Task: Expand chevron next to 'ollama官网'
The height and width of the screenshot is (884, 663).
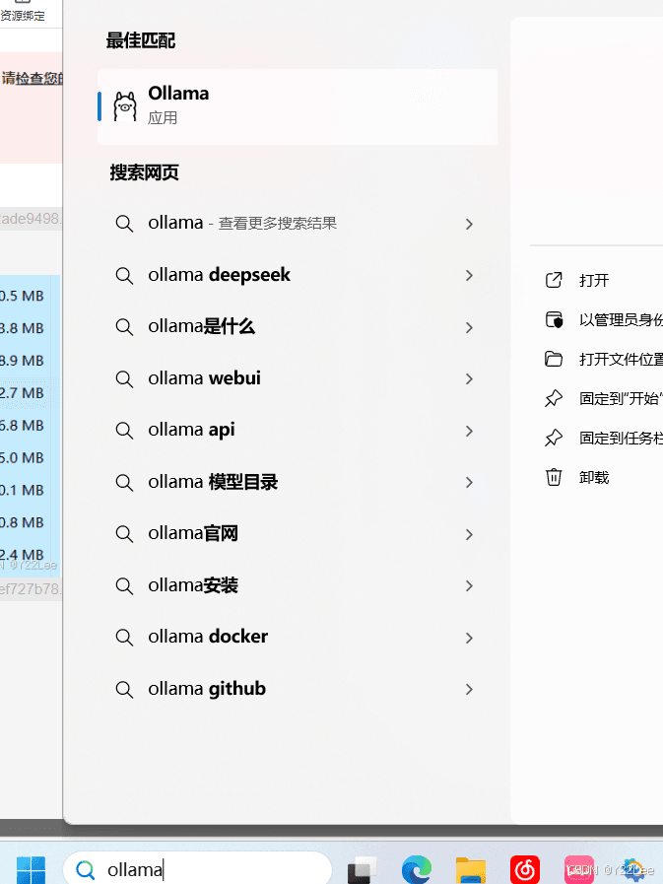Action: click(x=469, y=534)
